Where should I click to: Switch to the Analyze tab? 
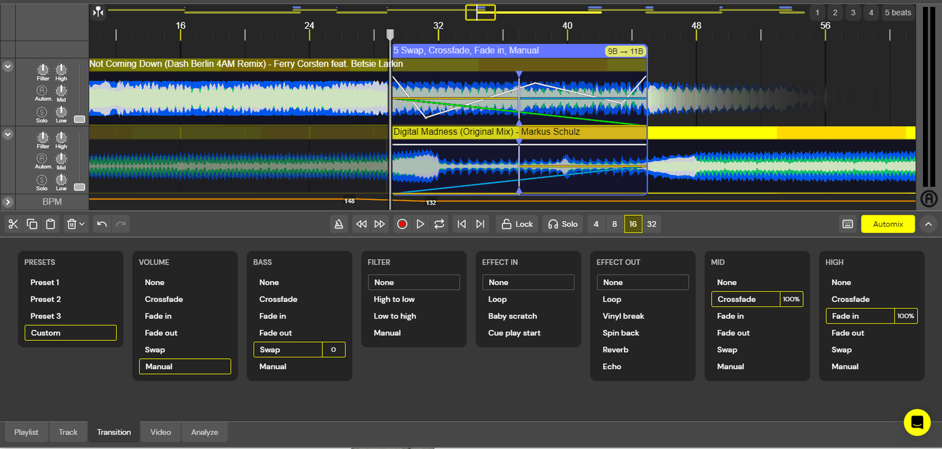(x=205, y=432)
